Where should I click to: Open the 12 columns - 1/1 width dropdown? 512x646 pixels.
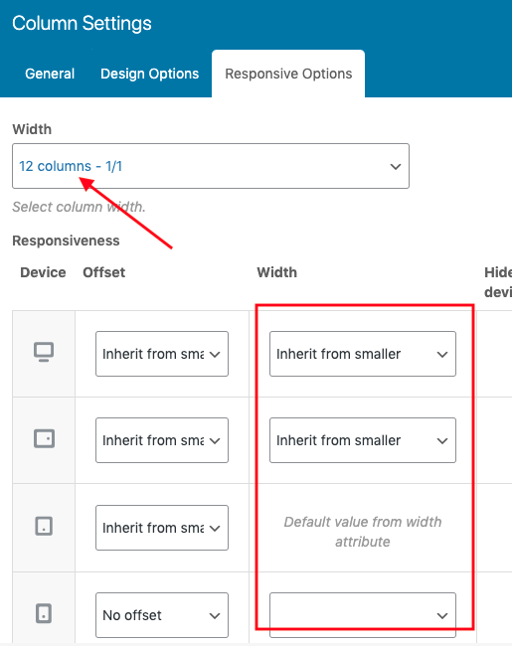coord(211,166)
